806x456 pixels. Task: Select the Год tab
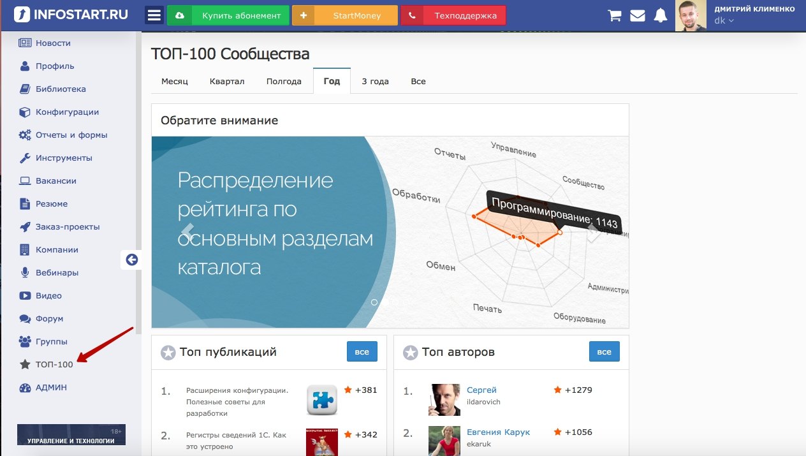pyautogui.click(x=332, y=81)
